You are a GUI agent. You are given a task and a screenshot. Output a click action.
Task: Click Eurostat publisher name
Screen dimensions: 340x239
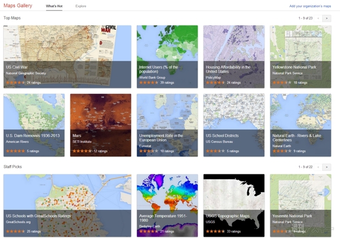[x=145, y=146]
